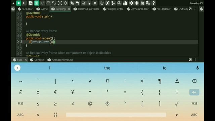The image size is (215, 121).
Task: Open lighting settings via the sun icon
Action: click(x=102, y=3)
